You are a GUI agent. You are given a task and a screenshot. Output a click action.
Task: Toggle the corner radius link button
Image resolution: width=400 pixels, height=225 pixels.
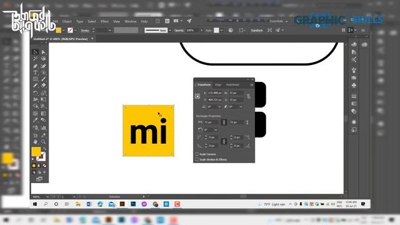224,141
